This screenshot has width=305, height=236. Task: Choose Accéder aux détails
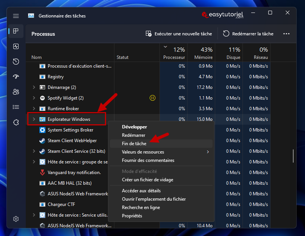click(161, 191)
